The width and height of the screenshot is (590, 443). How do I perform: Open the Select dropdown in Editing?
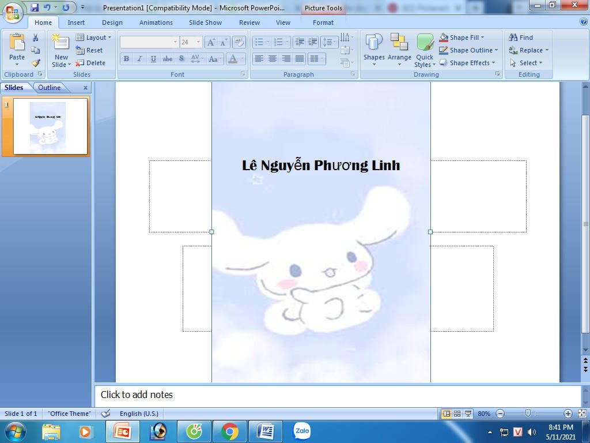pyautogui.click(x=526, y=63)
